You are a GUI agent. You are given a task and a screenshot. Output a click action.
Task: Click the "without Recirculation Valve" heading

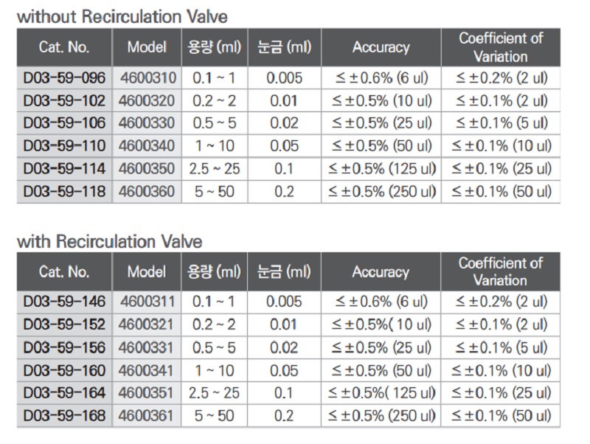[122, 15]
